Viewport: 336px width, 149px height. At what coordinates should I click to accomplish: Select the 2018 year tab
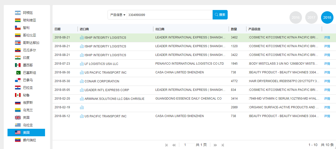pos(327,17)
